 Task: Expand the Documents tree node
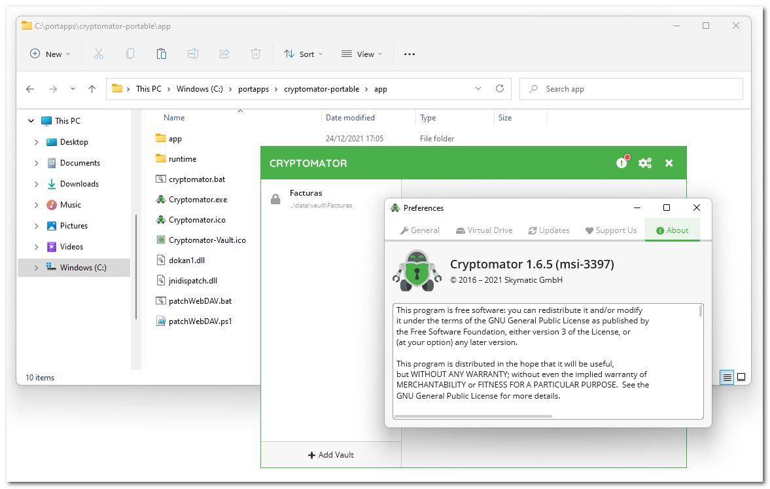[x=37, y=162]
